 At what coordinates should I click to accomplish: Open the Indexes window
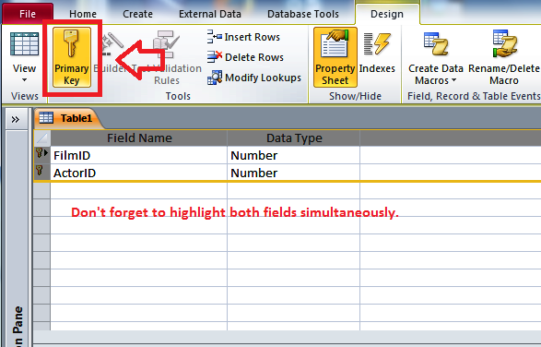coord(377,53)
